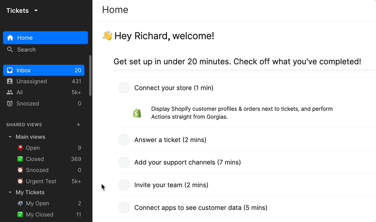
Task: Open Add your support channels step
Action: point(187,162)
